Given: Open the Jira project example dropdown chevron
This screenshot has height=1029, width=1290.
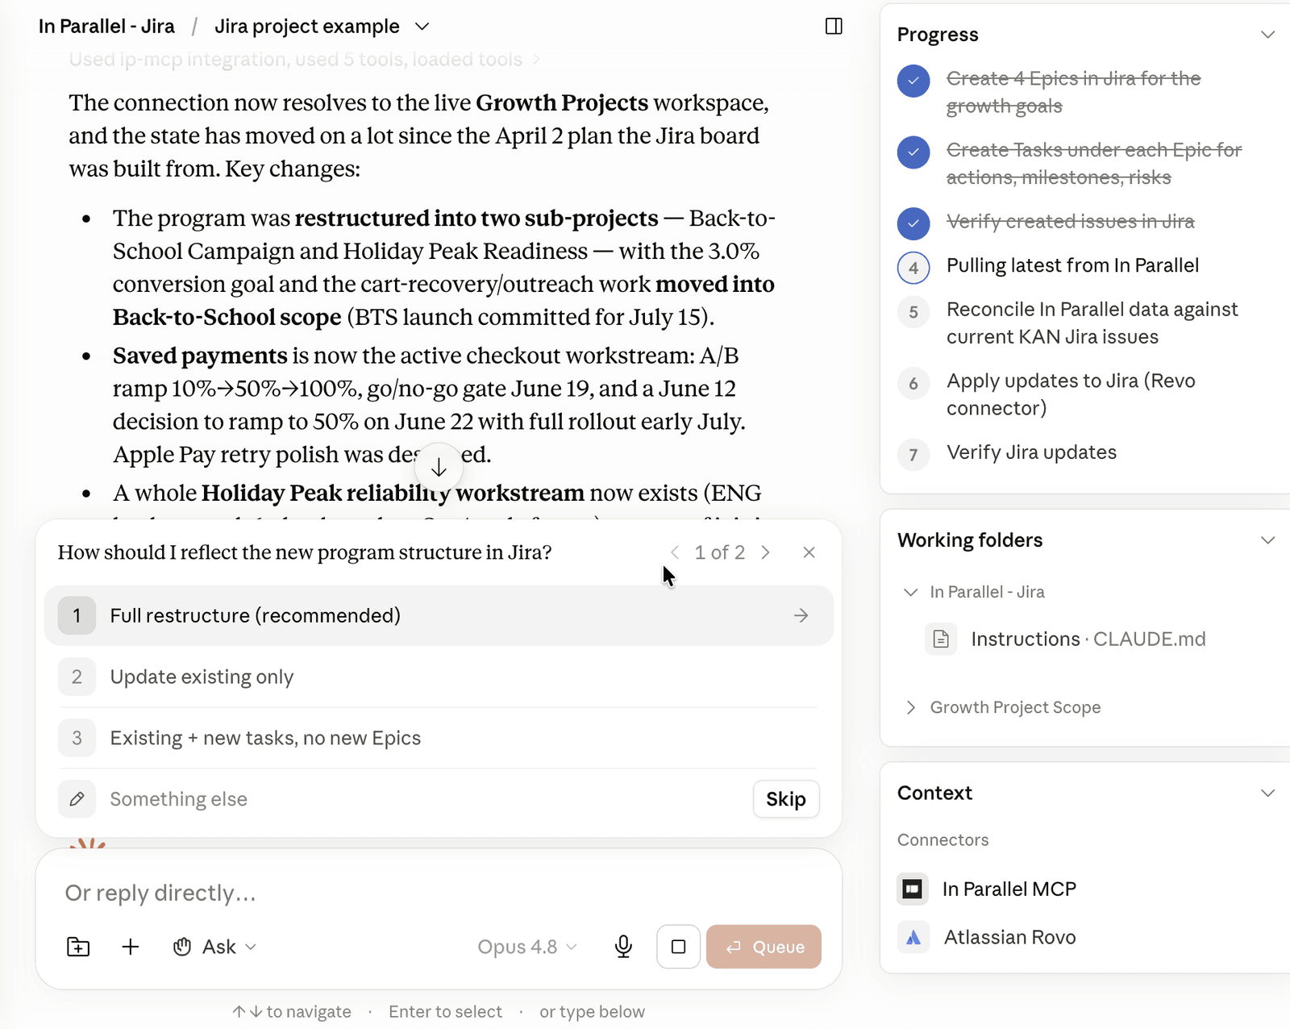Looking at the screenshot, I should (x=422, y=27).
